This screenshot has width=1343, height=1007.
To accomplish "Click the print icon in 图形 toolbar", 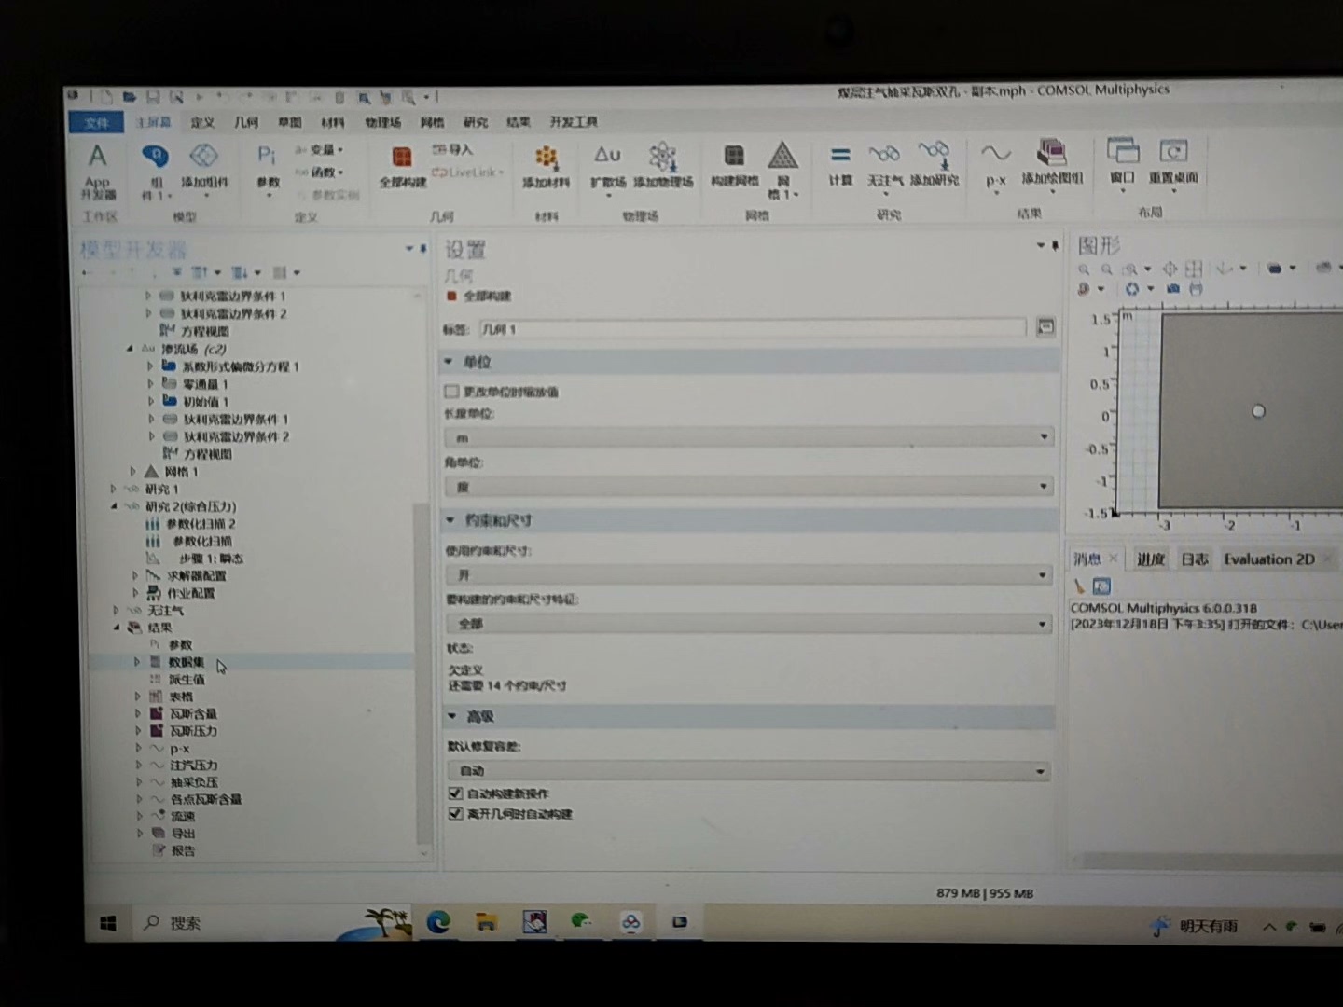I will point(1196,289).
